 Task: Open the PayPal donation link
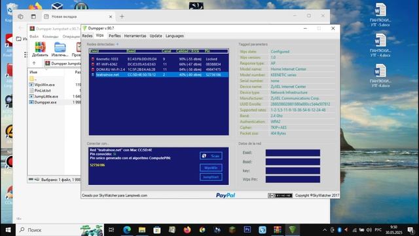click(225, 195)
